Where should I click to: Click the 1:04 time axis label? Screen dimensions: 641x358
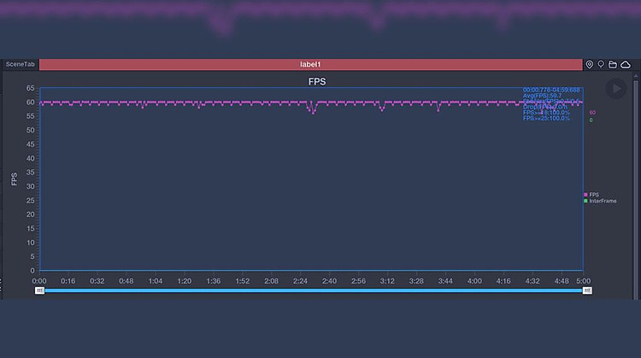(155, 280)
